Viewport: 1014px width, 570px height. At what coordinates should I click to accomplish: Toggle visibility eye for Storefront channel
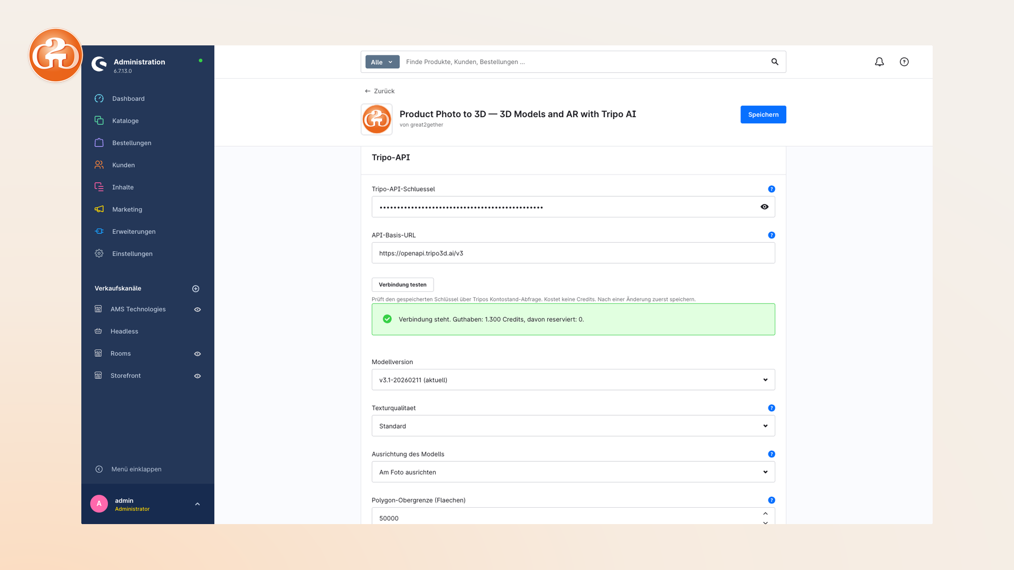tap(198, 376)
